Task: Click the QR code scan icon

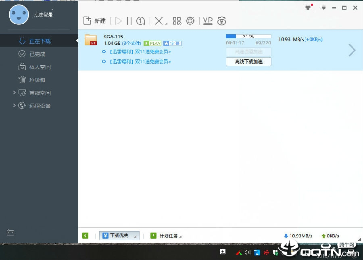Action: click(x=177, y=21)
